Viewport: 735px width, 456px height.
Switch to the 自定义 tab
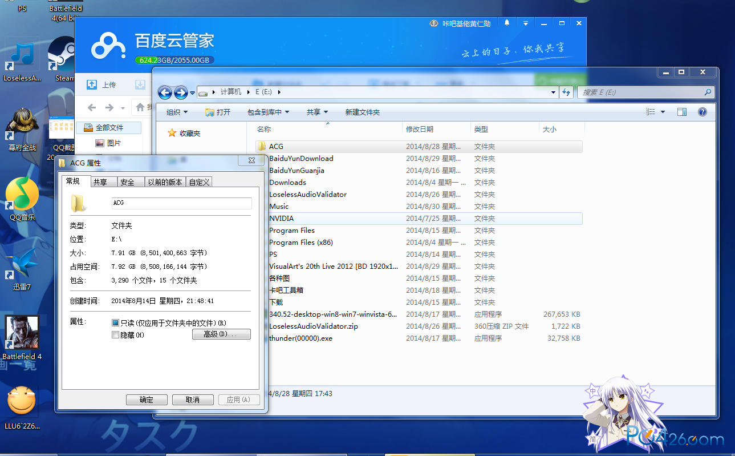[x=199, y=182]
